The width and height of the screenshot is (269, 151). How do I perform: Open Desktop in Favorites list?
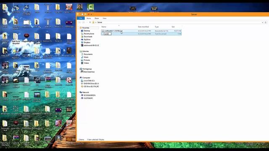click(x=87, y=31)
